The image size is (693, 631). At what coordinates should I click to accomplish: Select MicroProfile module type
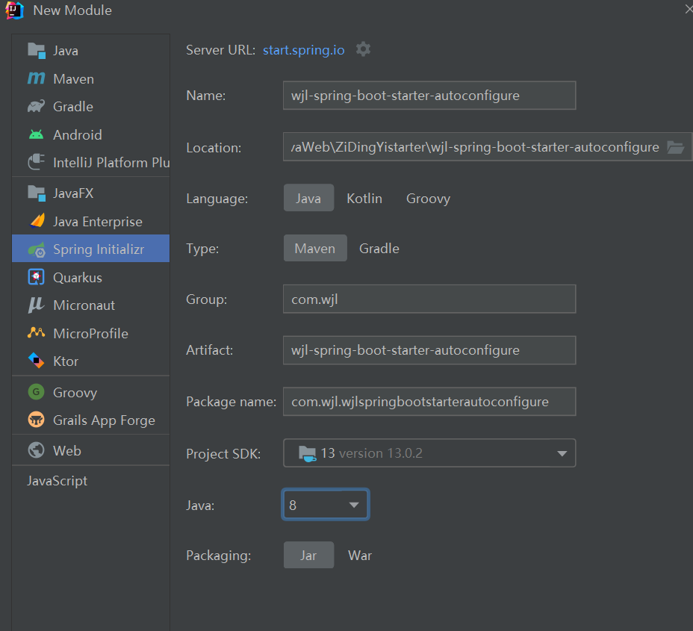click(x=90, y=334)
